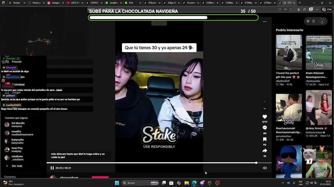Open nataliamx account

pyautogui.click(x=14, y=158)
